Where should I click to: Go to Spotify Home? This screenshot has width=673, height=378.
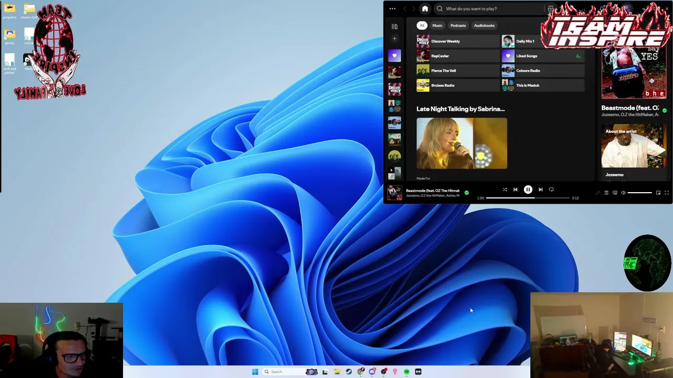coord(425,8)
